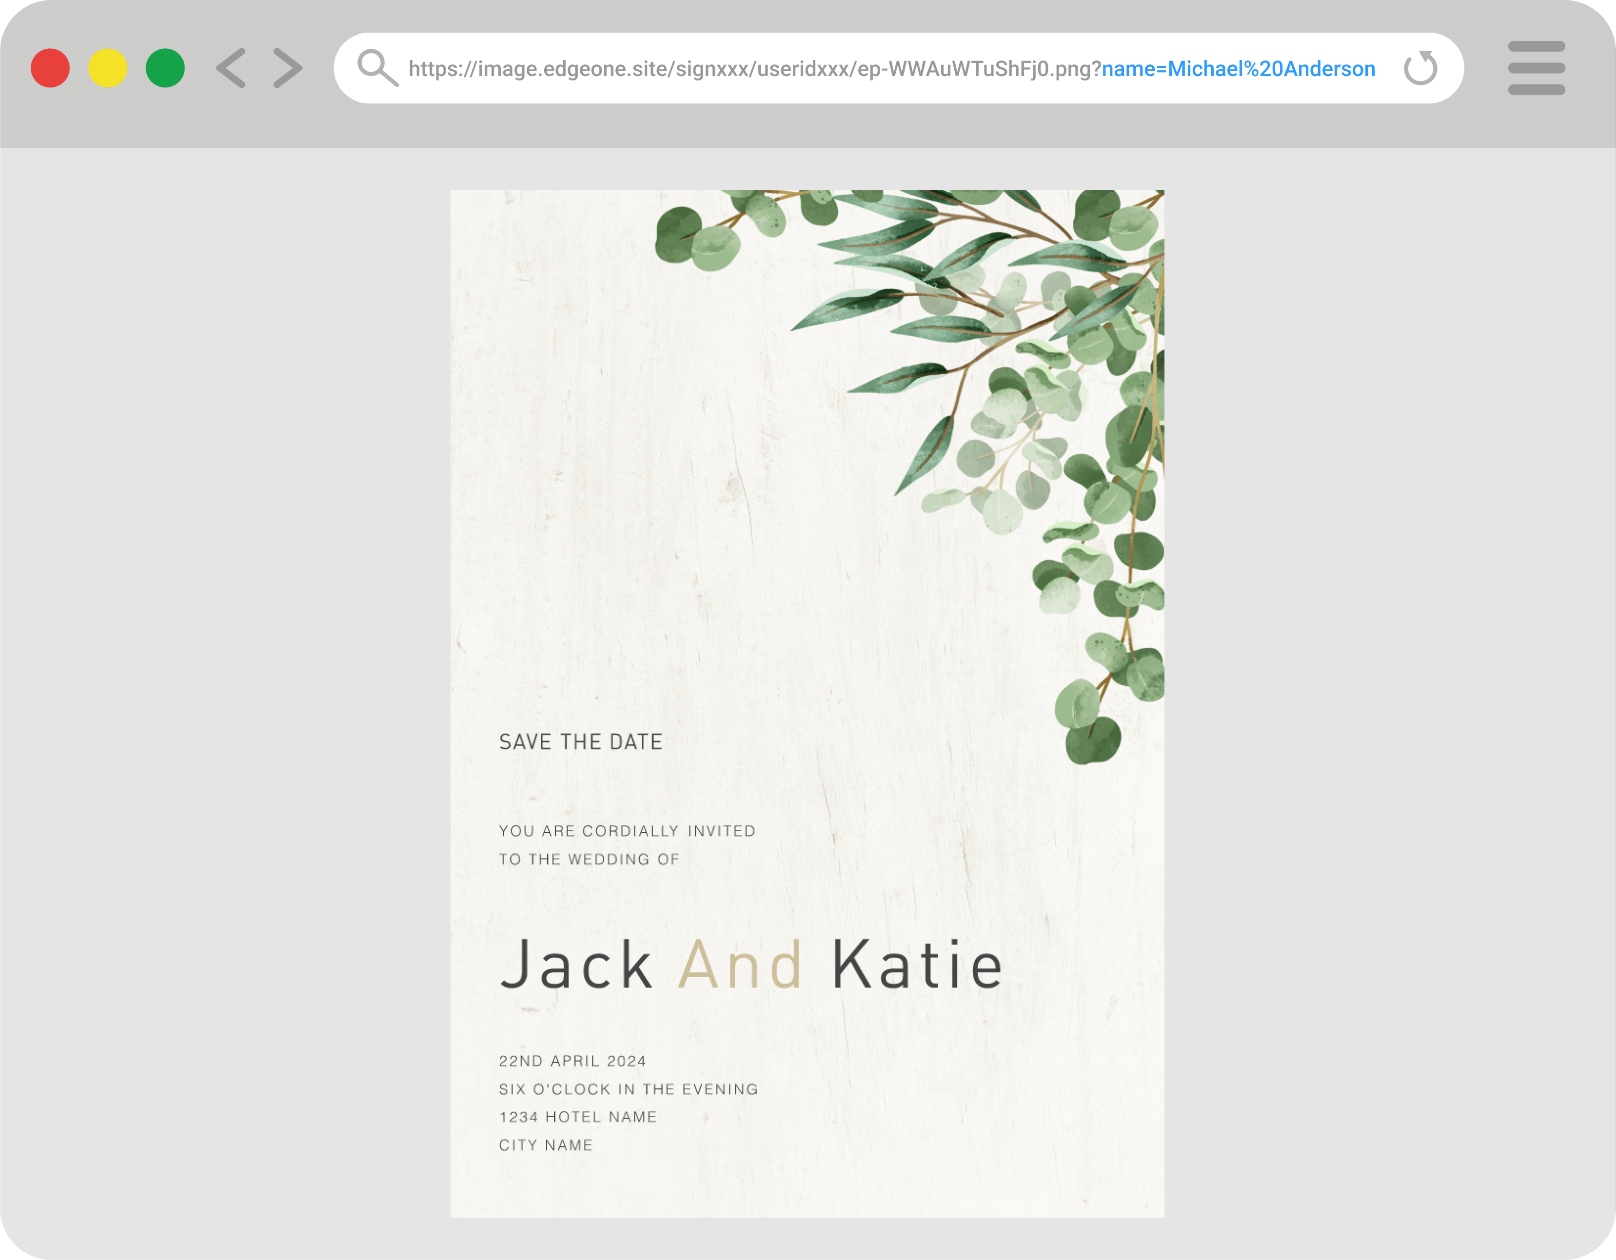Click the '1234 HOTEL NAME' line

(578, 1117)
